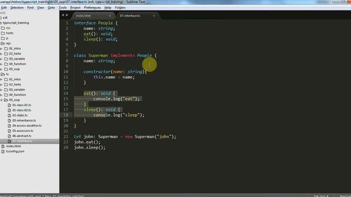Viewport: 351px width, 197px height.
Task: Close the 07-interface.ts tab
Action: point(154,16)
